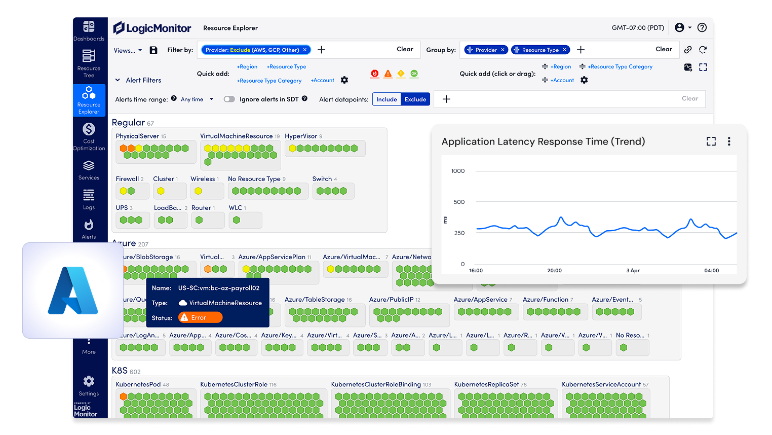Quick add +Resource Type filter
This screenshot has width=772, height=435.
click(x=286, y=67)
